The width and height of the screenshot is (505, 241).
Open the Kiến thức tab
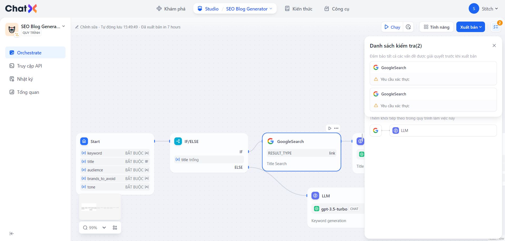click(299, 9)
